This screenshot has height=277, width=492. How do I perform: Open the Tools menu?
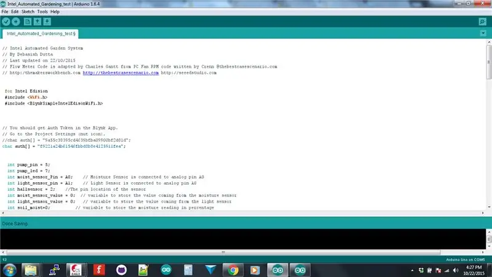[42, 12]
